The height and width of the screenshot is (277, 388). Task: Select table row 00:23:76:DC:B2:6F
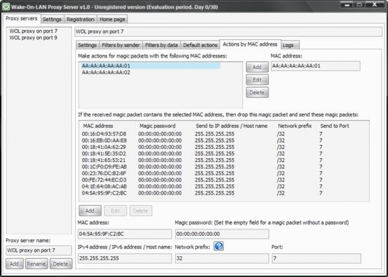223,173
